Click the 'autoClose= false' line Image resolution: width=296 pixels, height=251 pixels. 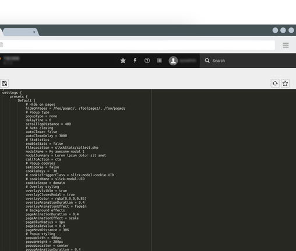pos(41,132)
